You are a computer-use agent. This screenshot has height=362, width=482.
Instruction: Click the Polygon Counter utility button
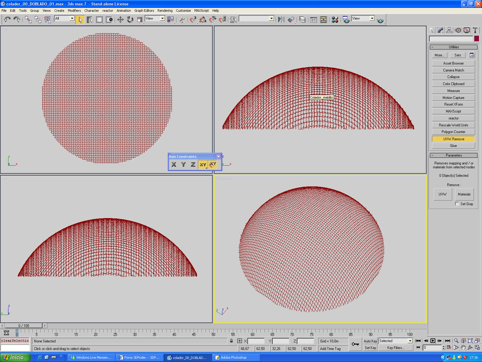[x=453, y=132]
